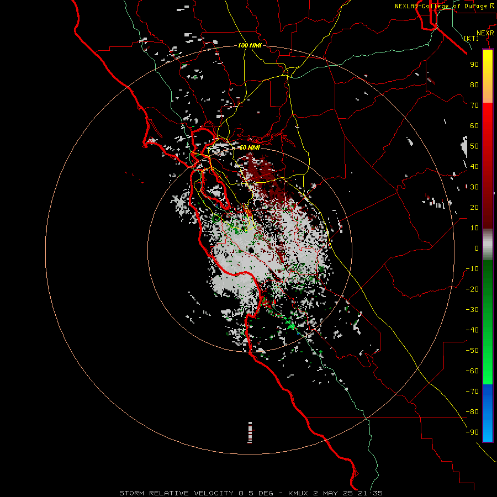Click the "100 NMI" range ring label

coord(250,45)
